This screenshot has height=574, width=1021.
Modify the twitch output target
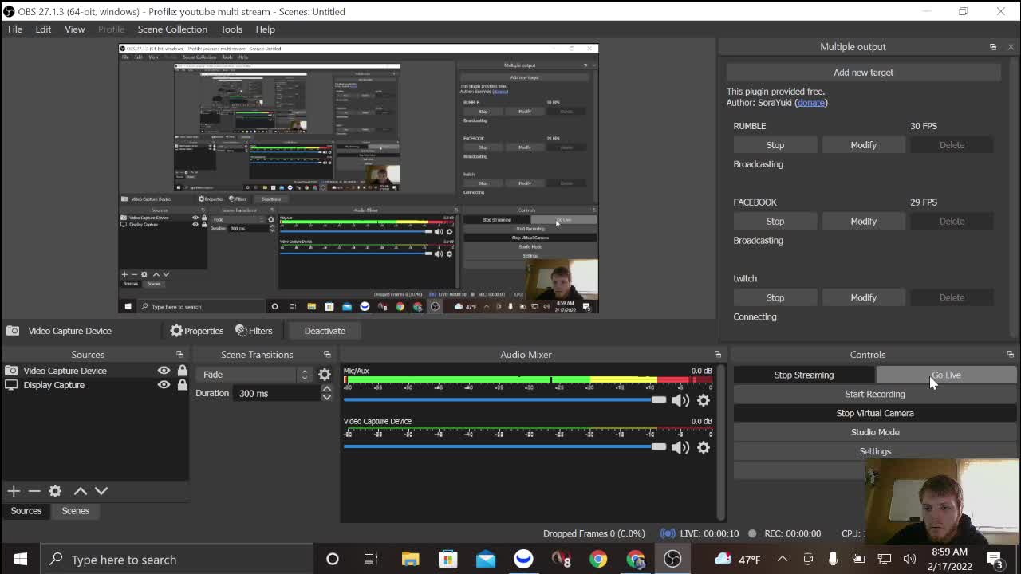tap(863, 297)
